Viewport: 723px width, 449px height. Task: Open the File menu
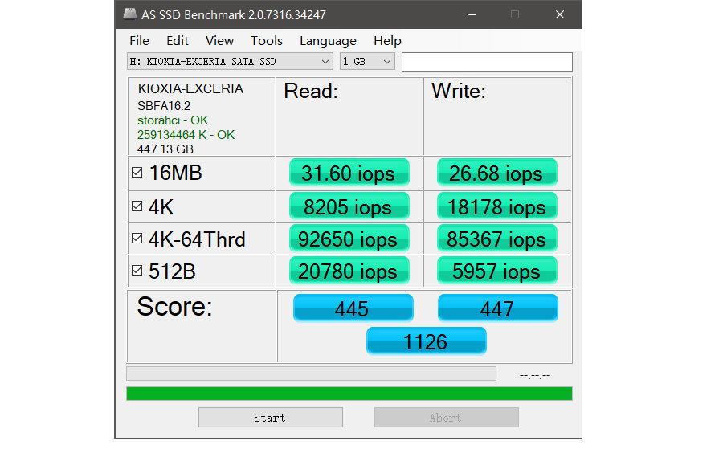coord(139,41)
